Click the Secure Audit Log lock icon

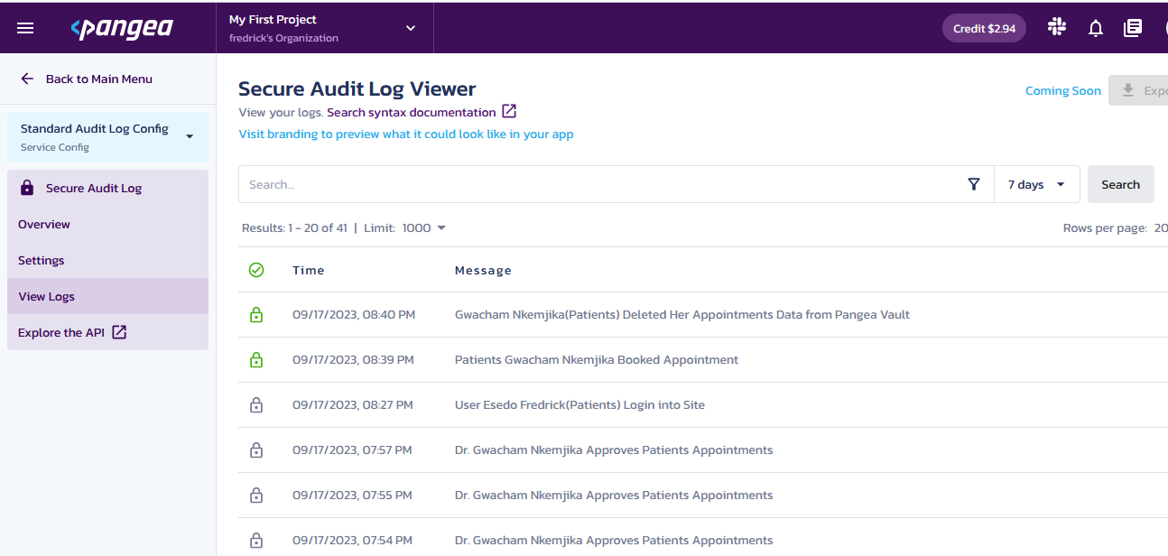click(x=27, y=188)
